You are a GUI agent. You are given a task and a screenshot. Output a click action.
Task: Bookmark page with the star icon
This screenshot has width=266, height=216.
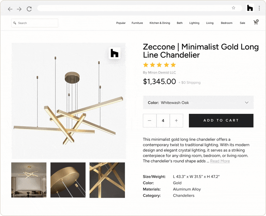233,8
